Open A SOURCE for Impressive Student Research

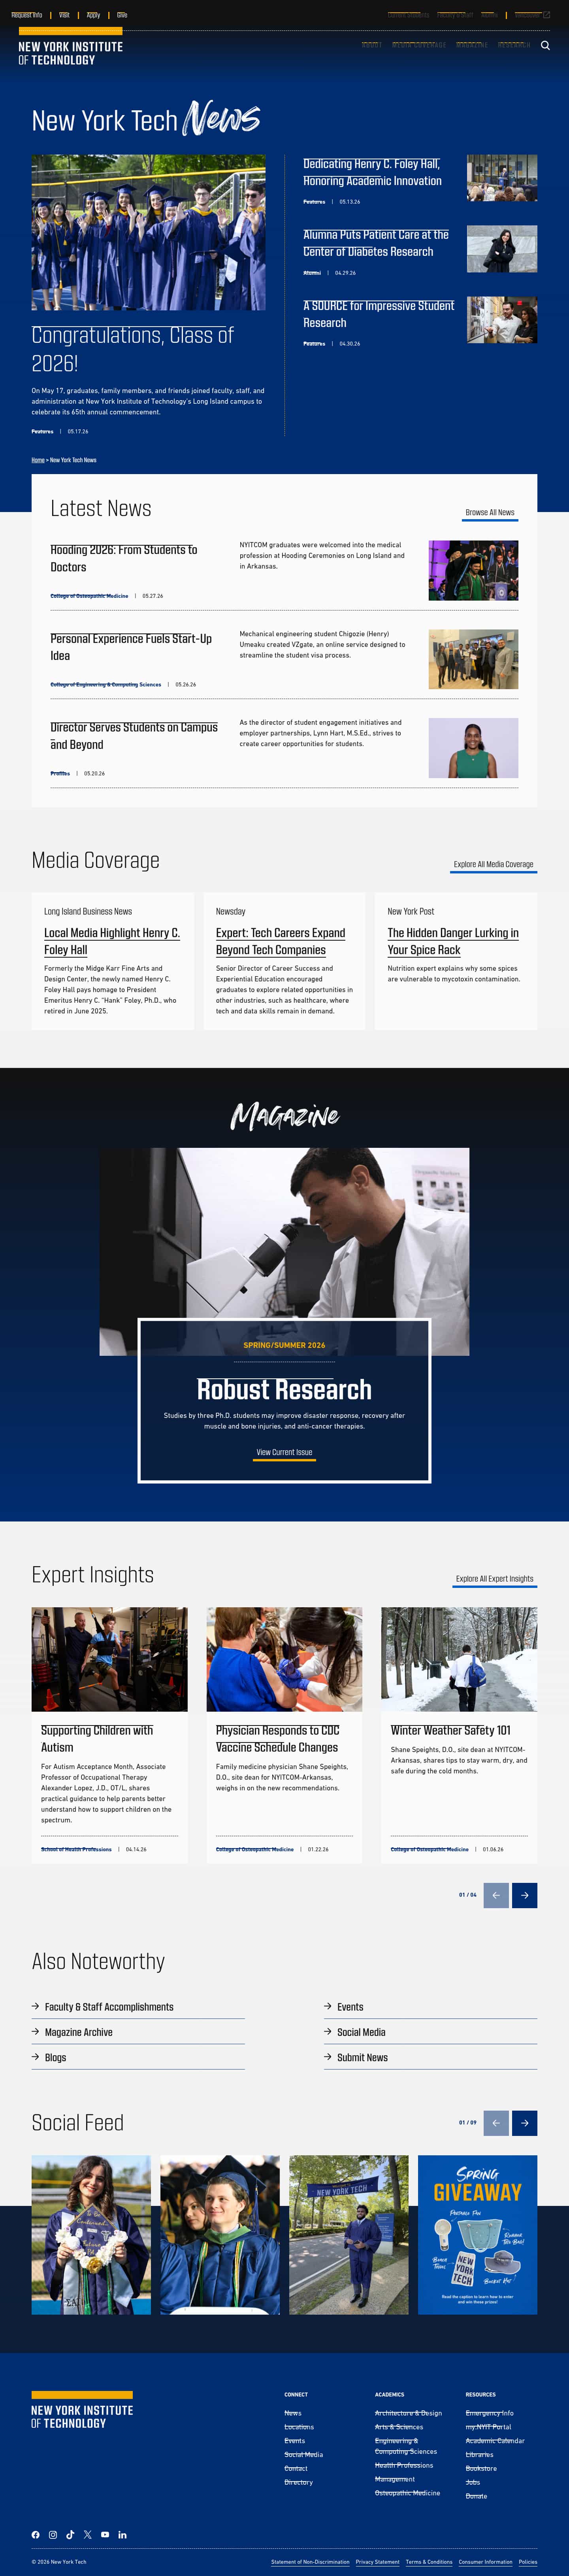pyautogui.click(x=379, y=314)
